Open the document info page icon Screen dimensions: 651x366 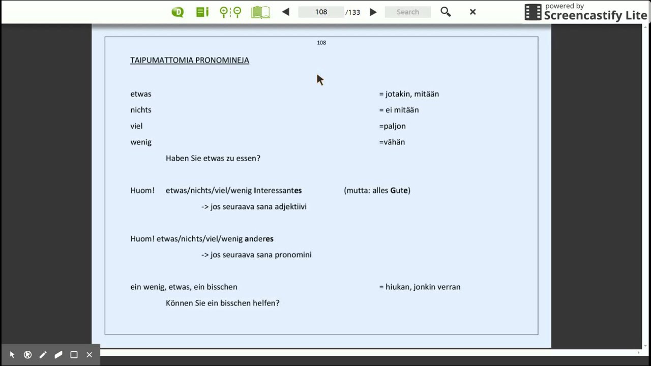(202, 12)
